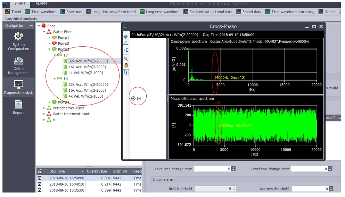The width and height of the screenshot is (345, 197).
Task: Toggle checkbox for 2018-09-10 16:48:30 row
Action: (x=40, y=184)
